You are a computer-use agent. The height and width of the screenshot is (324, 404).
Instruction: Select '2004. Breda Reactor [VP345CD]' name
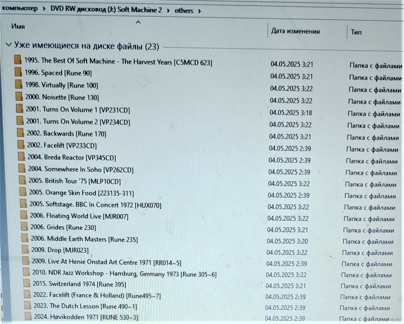[x=72, y=157]
